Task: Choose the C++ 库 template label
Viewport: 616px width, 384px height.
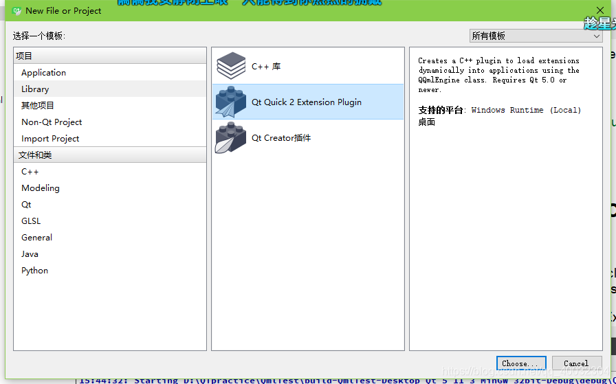Action: point(266,67)
